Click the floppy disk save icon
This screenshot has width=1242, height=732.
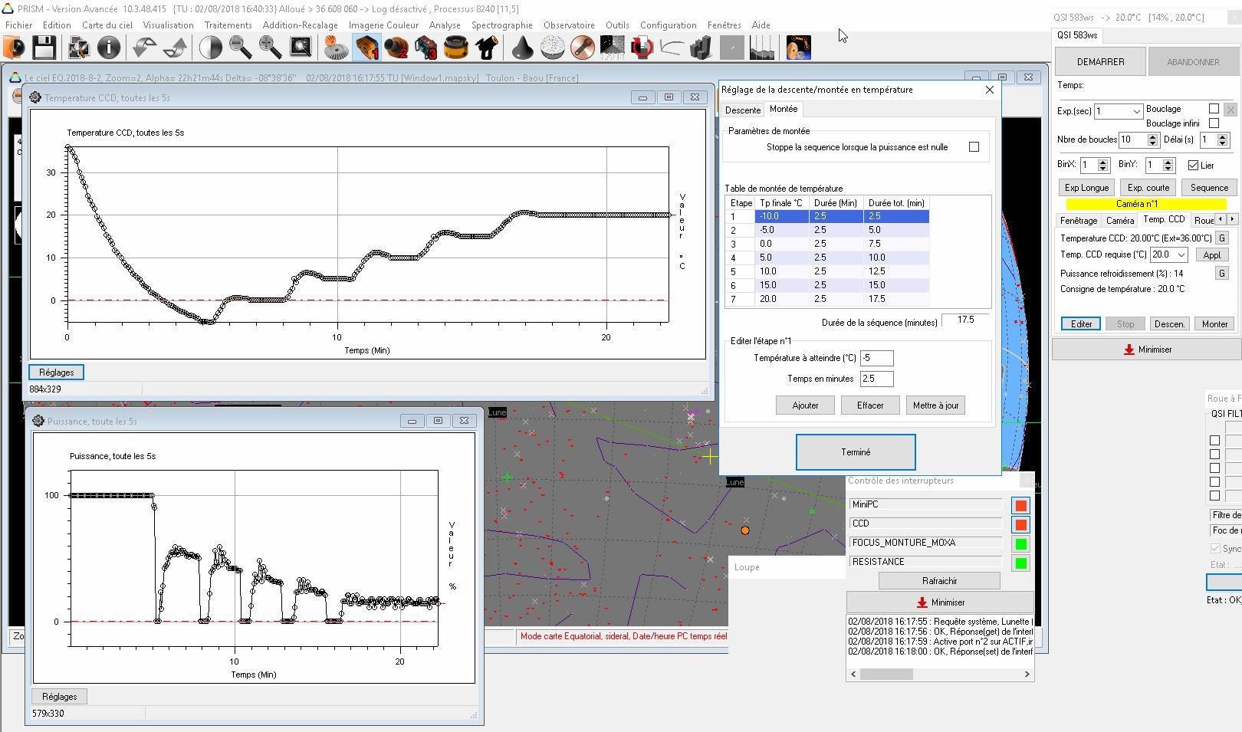(44, 48)
